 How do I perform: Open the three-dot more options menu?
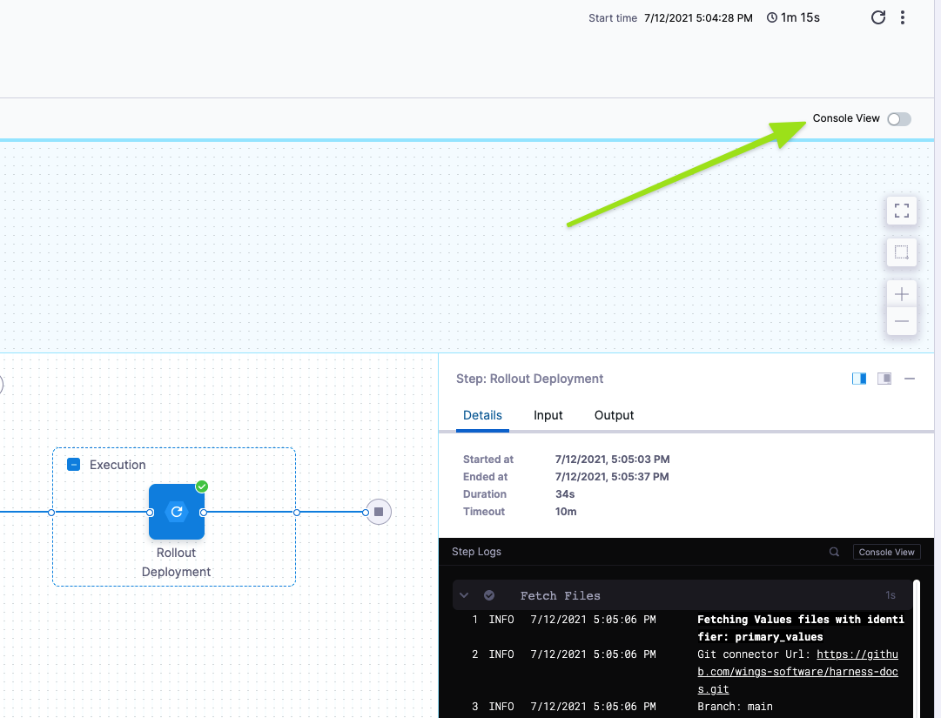point(903,17)
